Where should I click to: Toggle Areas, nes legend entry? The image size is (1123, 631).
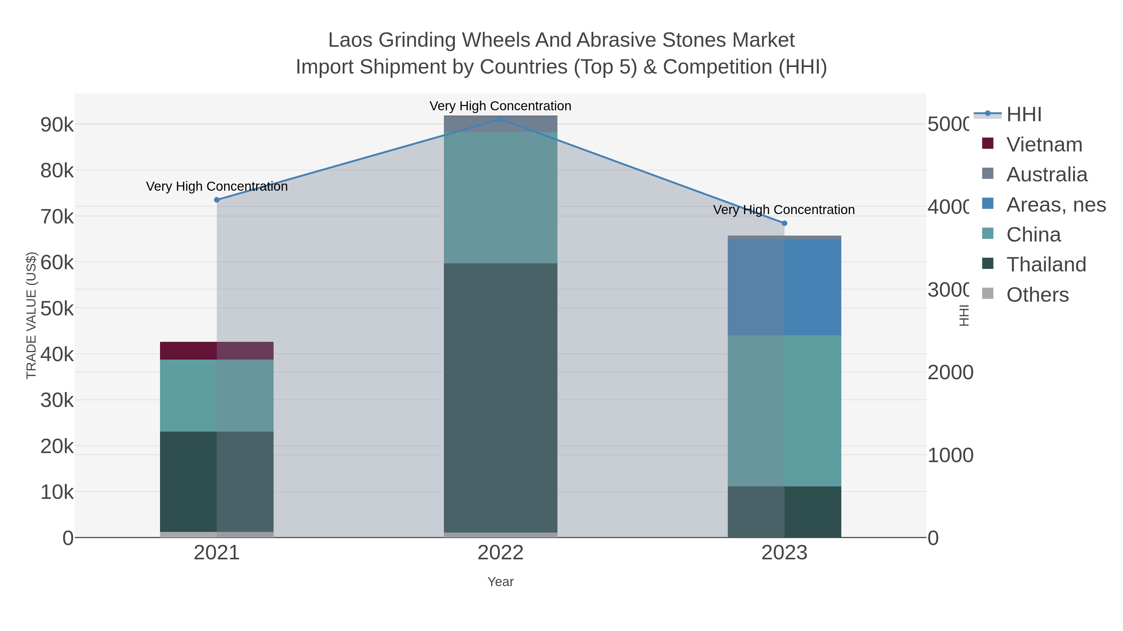pos(1044,204)
